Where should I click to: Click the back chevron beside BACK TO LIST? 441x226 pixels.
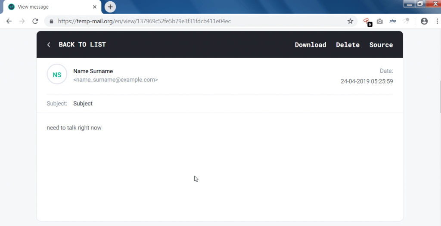point(49,45)
